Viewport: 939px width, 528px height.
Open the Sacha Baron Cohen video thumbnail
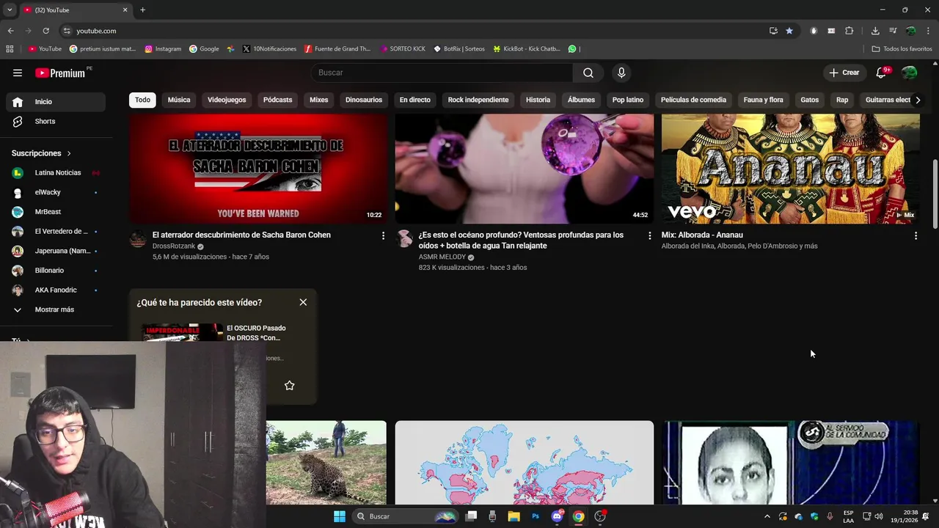pyautogui.click(x=258, y=169)
